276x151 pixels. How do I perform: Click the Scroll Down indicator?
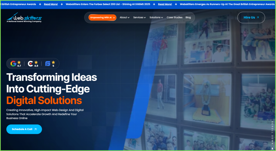click(272, 135)
